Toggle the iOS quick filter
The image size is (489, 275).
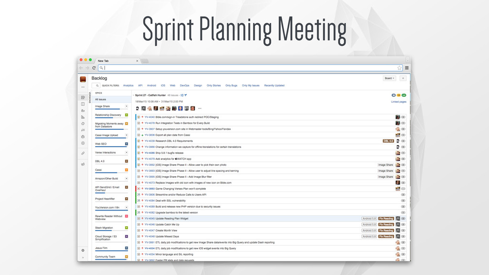tap(163, 85)
